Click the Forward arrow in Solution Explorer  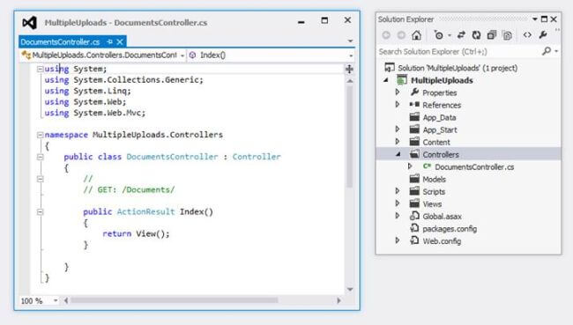pos(401,35)
